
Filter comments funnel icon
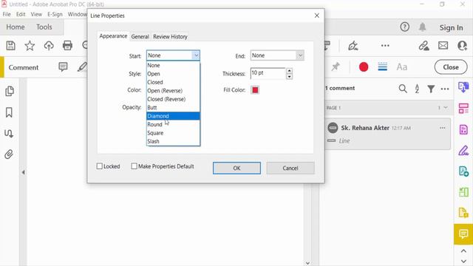pos(431,89)
